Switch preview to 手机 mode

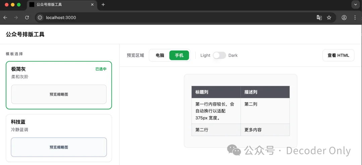coord(179,55)
